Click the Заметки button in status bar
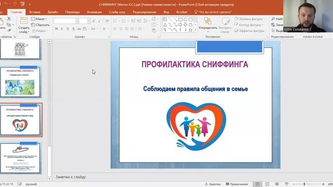Screen dimensions: 333x187 coord(213,184)
